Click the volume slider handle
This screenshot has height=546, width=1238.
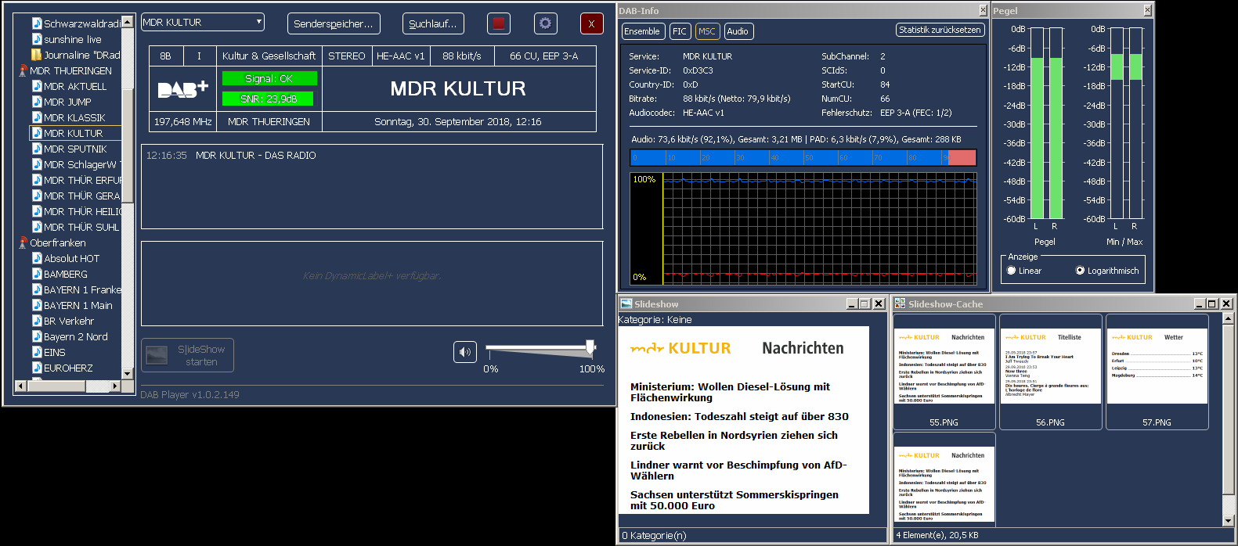[590, 347]
